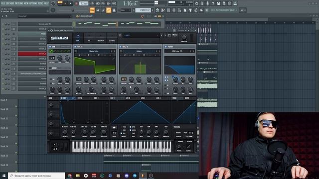Open OSC A Basic Mini wavetable selector
The width and height of the screenshot is (319, 179).
click(x=94, y=51)
